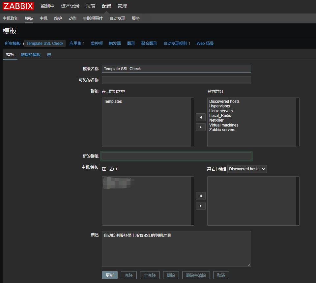The width and height of the screenshot is (316, 283).
Task: Go to 主机 submenu item
Action: [43, 18]
